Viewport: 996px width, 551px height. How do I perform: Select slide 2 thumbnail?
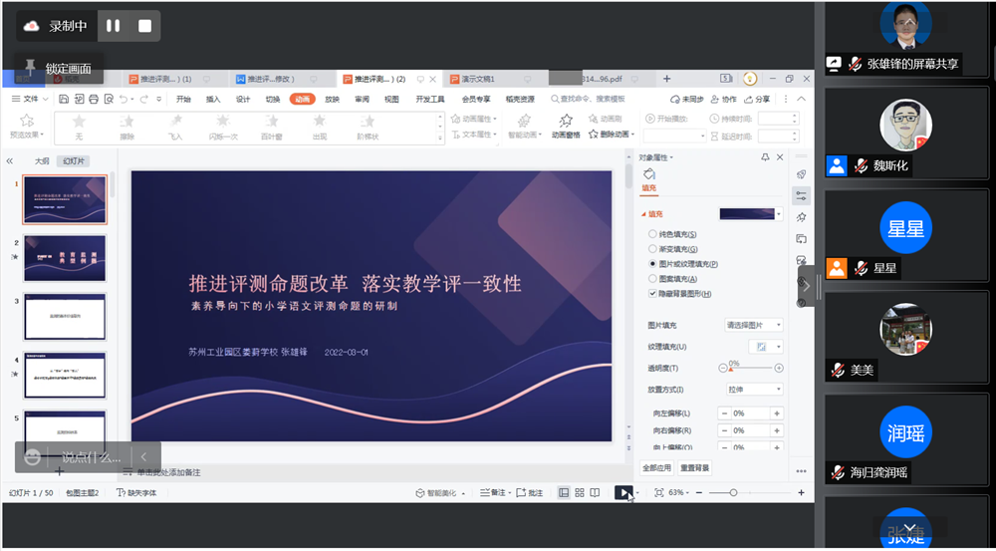[x=65, y=258]
